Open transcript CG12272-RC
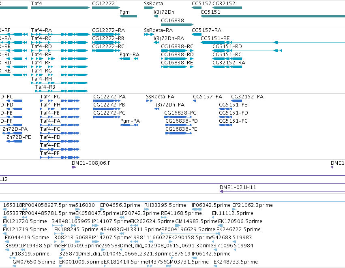 [x=108, y=47]
